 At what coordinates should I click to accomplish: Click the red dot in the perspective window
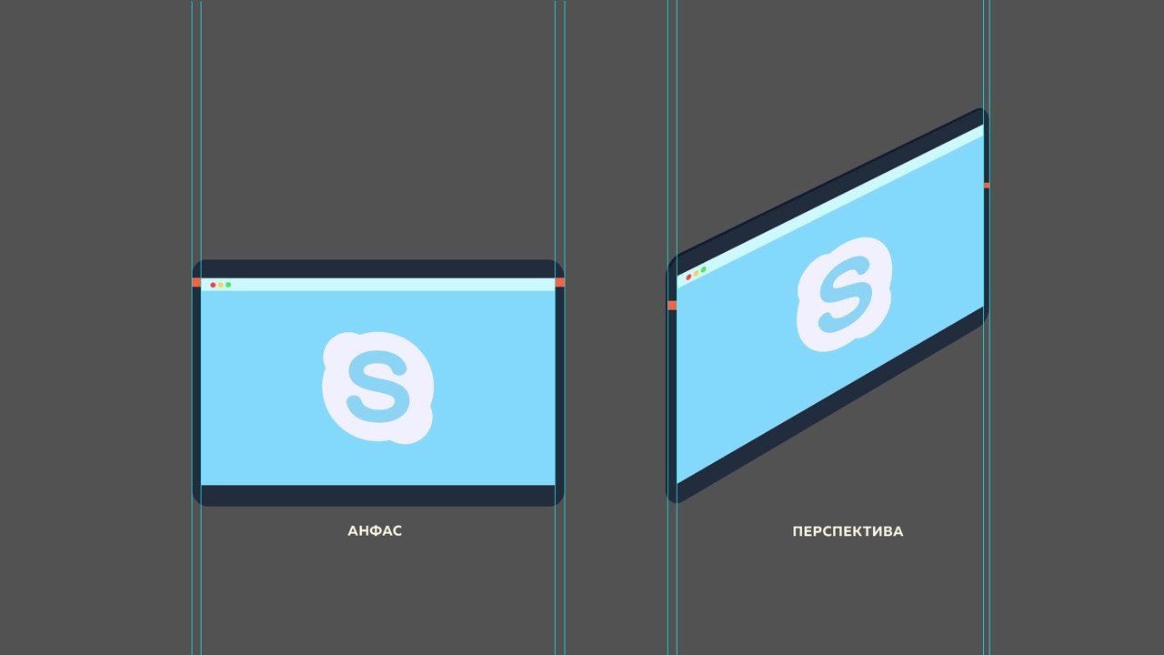click(689, 277)
